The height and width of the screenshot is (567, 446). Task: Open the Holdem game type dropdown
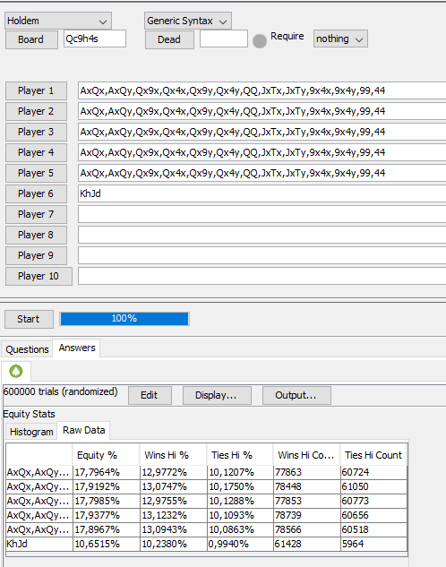coord(58,21)
